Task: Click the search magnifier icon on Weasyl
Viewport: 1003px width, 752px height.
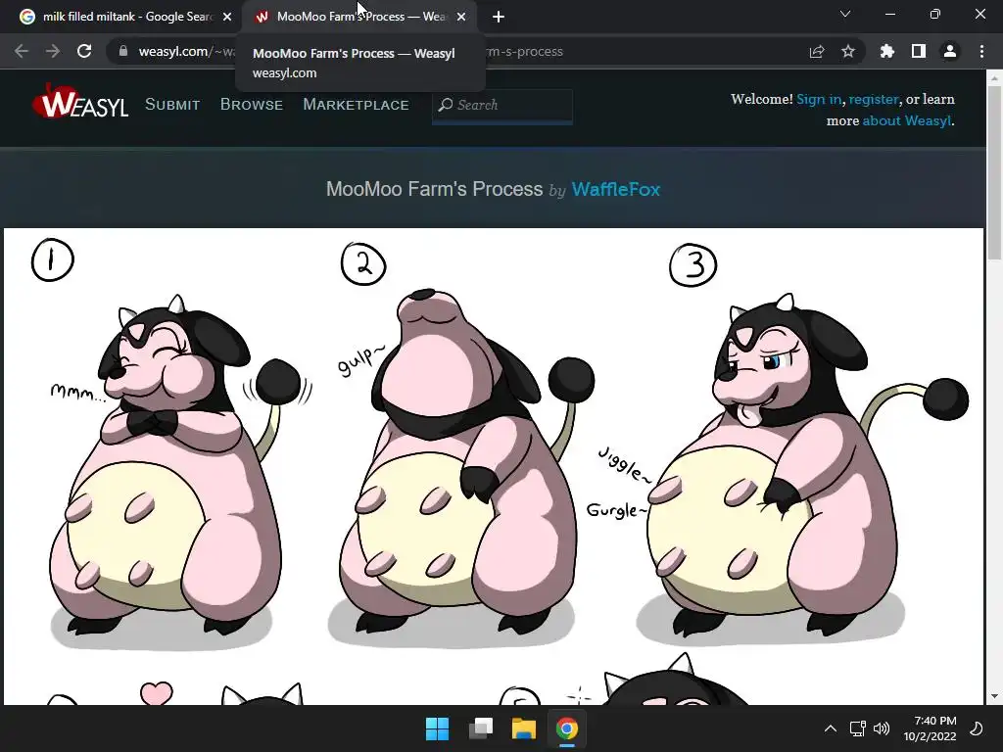Action: click(446, 105)
